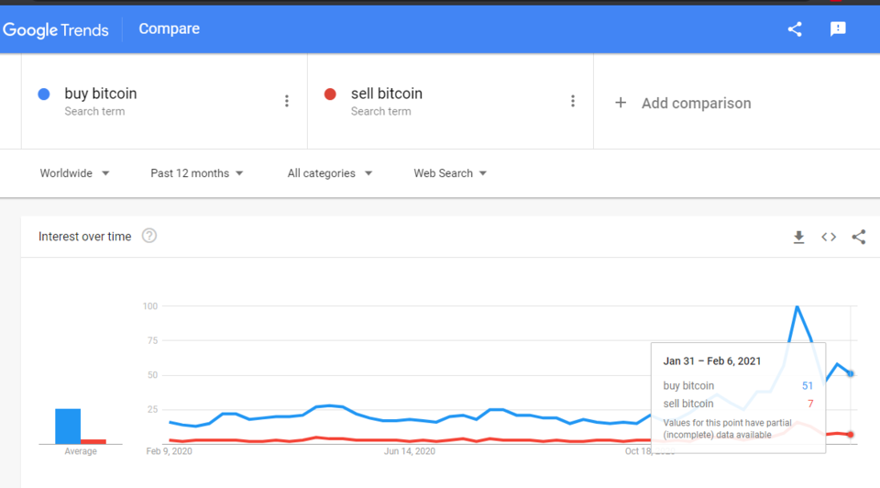Download the Interest over time chart data
880x488 pixels.
coord(798,237)
